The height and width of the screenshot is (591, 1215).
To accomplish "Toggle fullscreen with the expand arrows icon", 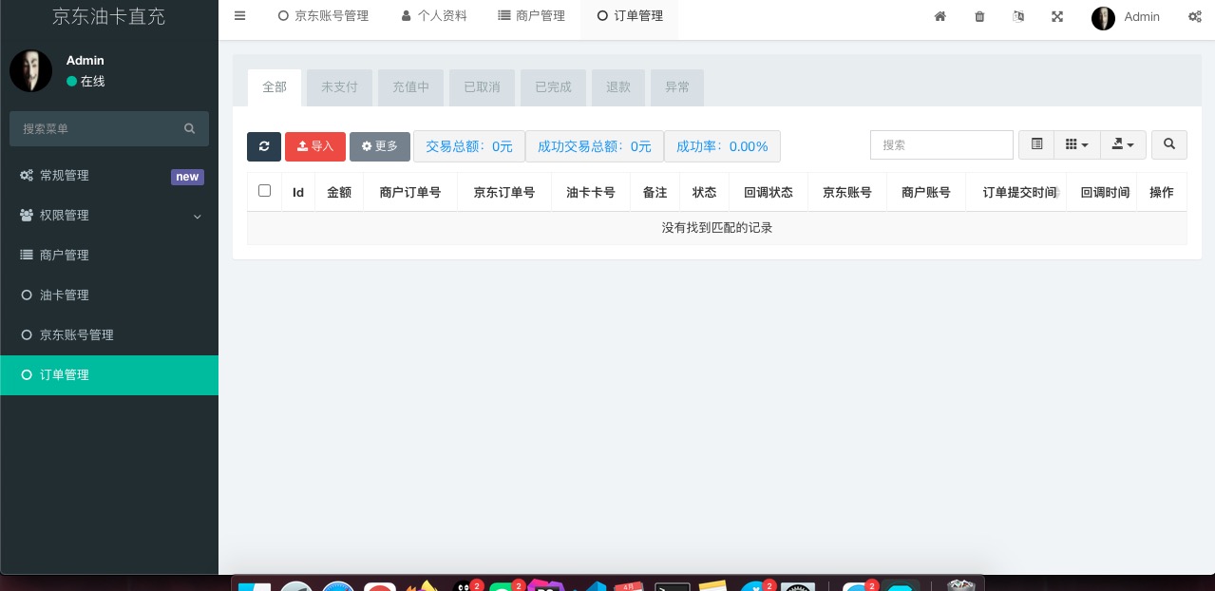I will pos(1057,16).
